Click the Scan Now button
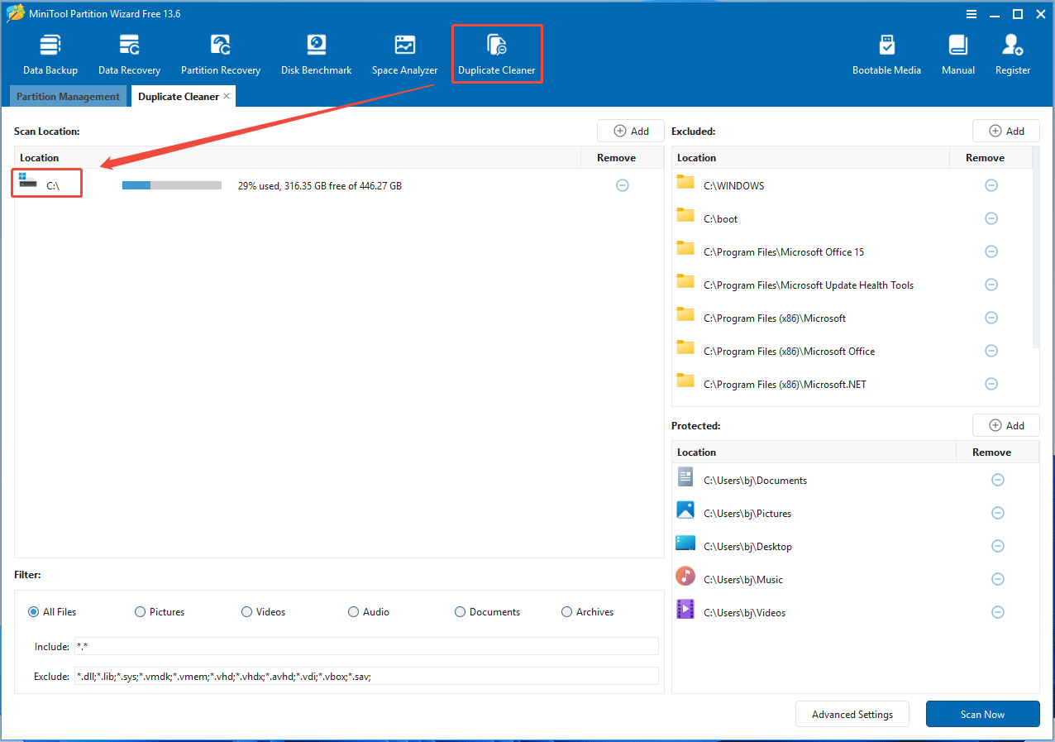Image resolution: width=1055 pixels, height=742 pixels. [x=982, y=714]
